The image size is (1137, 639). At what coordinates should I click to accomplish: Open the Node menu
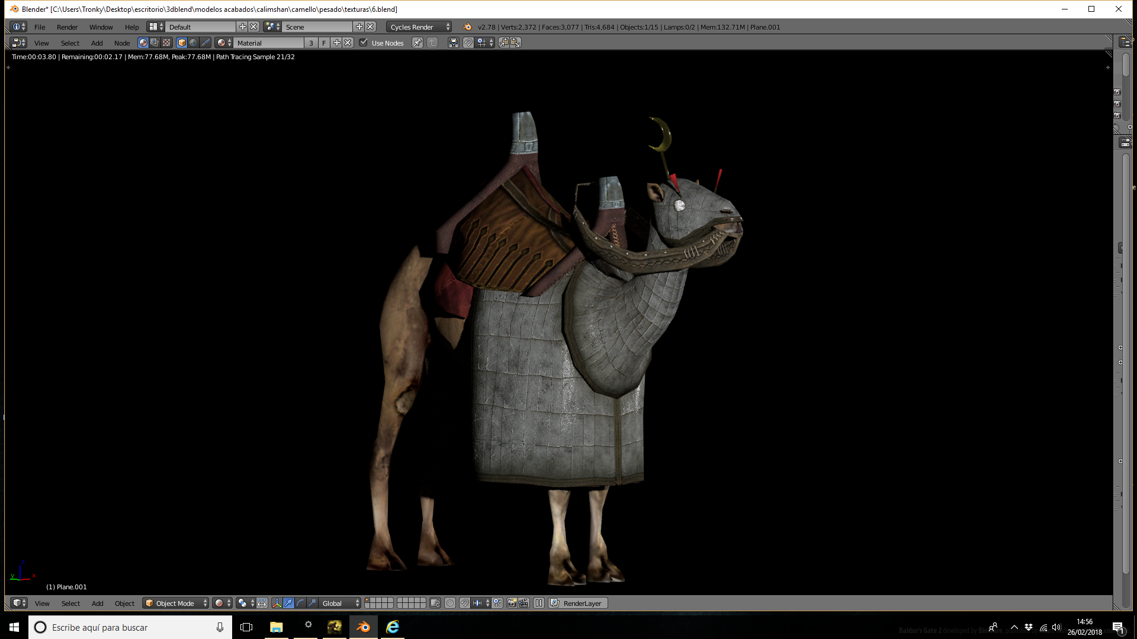coord(122,43)
